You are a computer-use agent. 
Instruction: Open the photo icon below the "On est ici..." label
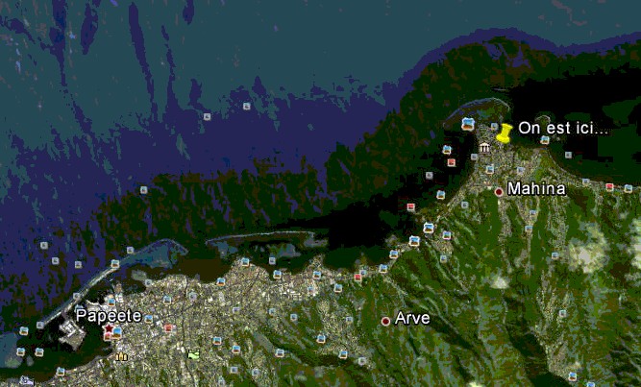coord(545,140)
